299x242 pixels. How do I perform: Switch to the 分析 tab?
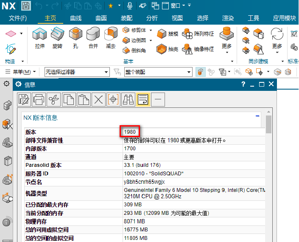click(152, 18)
